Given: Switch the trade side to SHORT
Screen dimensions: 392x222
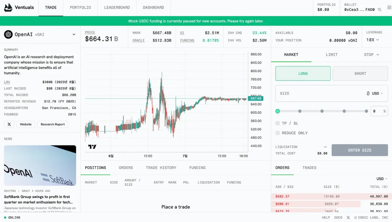Looking at the screenshot, I should pos(360,73).
